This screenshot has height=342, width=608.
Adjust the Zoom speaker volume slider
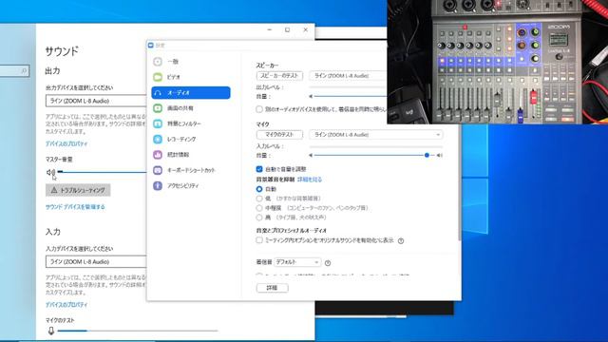(x=351, y=96)
